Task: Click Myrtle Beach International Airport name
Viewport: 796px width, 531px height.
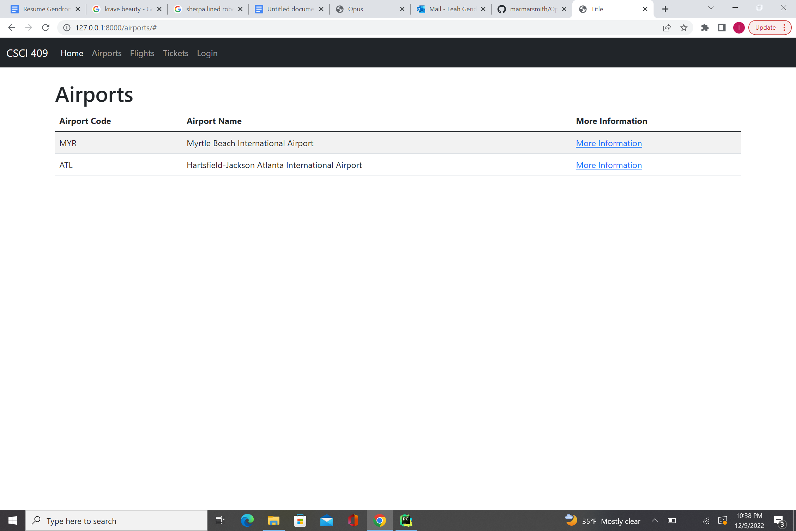Action: (x=250, y=143)
